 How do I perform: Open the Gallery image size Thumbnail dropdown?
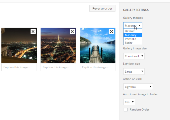click(x=134, y=56)
